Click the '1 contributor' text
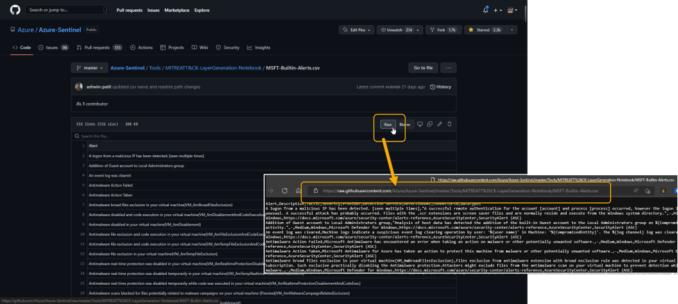 91,104
